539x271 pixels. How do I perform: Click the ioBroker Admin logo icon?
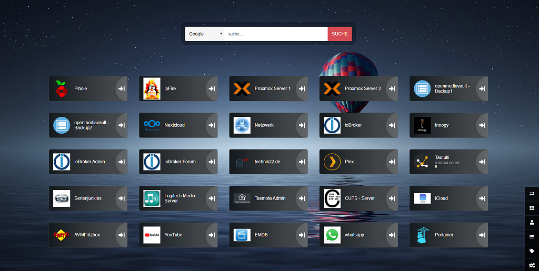coord(62,162)
